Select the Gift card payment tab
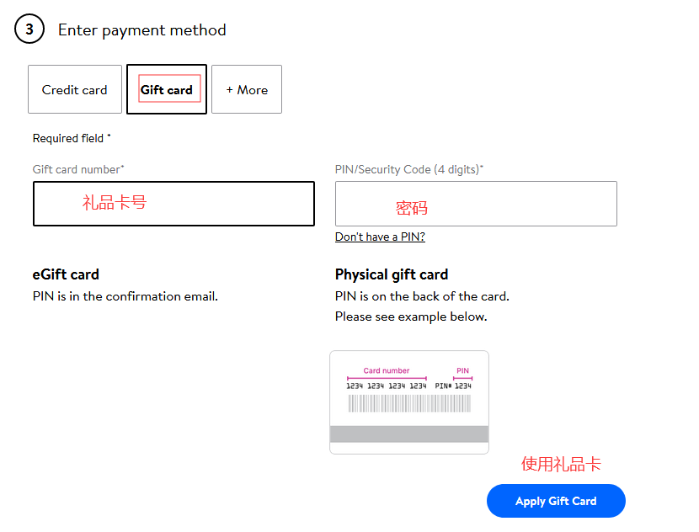This screenshot has width=699, height=532. click(x=167, y=89)
